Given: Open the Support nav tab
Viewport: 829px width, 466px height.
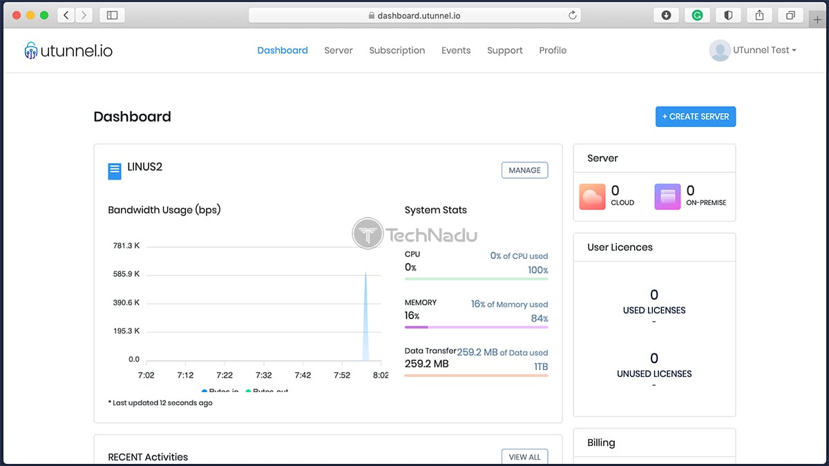Looking at the screenshot, I should coord(505,50).
